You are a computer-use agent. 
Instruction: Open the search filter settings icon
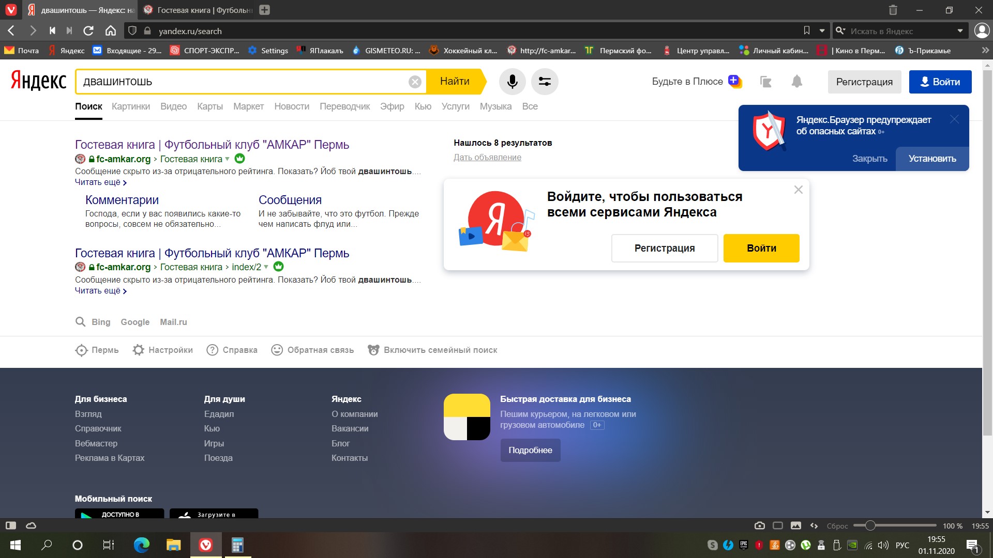[545, 82]
